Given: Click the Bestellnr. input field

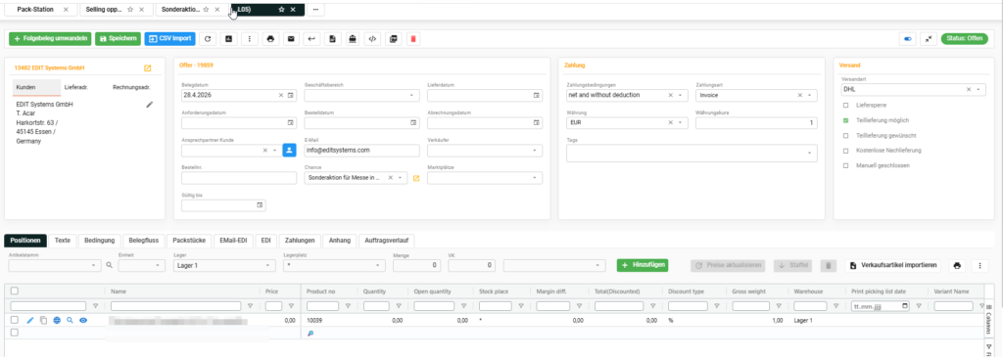Looking at the screenshot, I should [x=239, y=178].
